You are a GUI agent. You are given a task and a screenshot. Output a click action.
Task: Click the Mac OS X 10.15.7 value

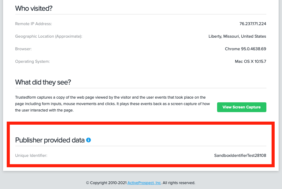[x=250, y=61]
